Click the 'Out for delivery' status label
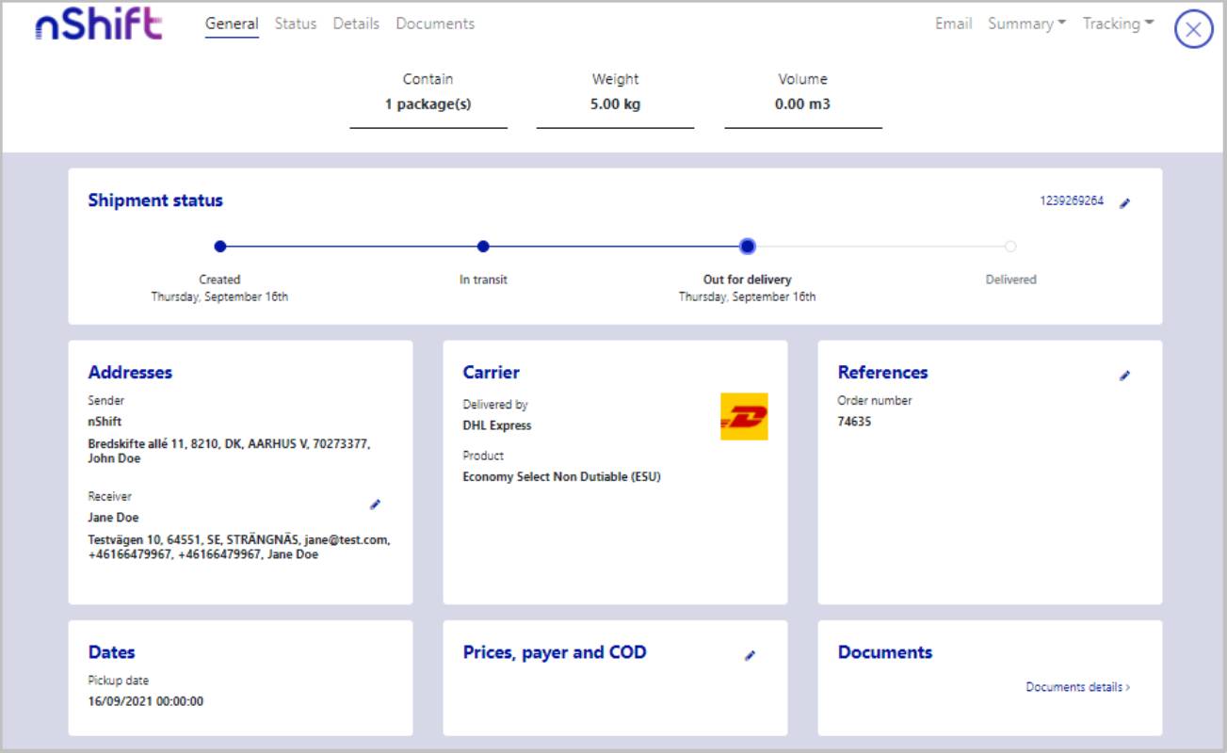The height and width of the screenshot is (753, 1227). [x=748, y=280]
